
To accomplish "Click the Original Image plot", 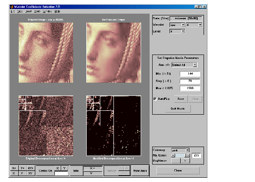I will pyautogui.click(x=46, y=52).
